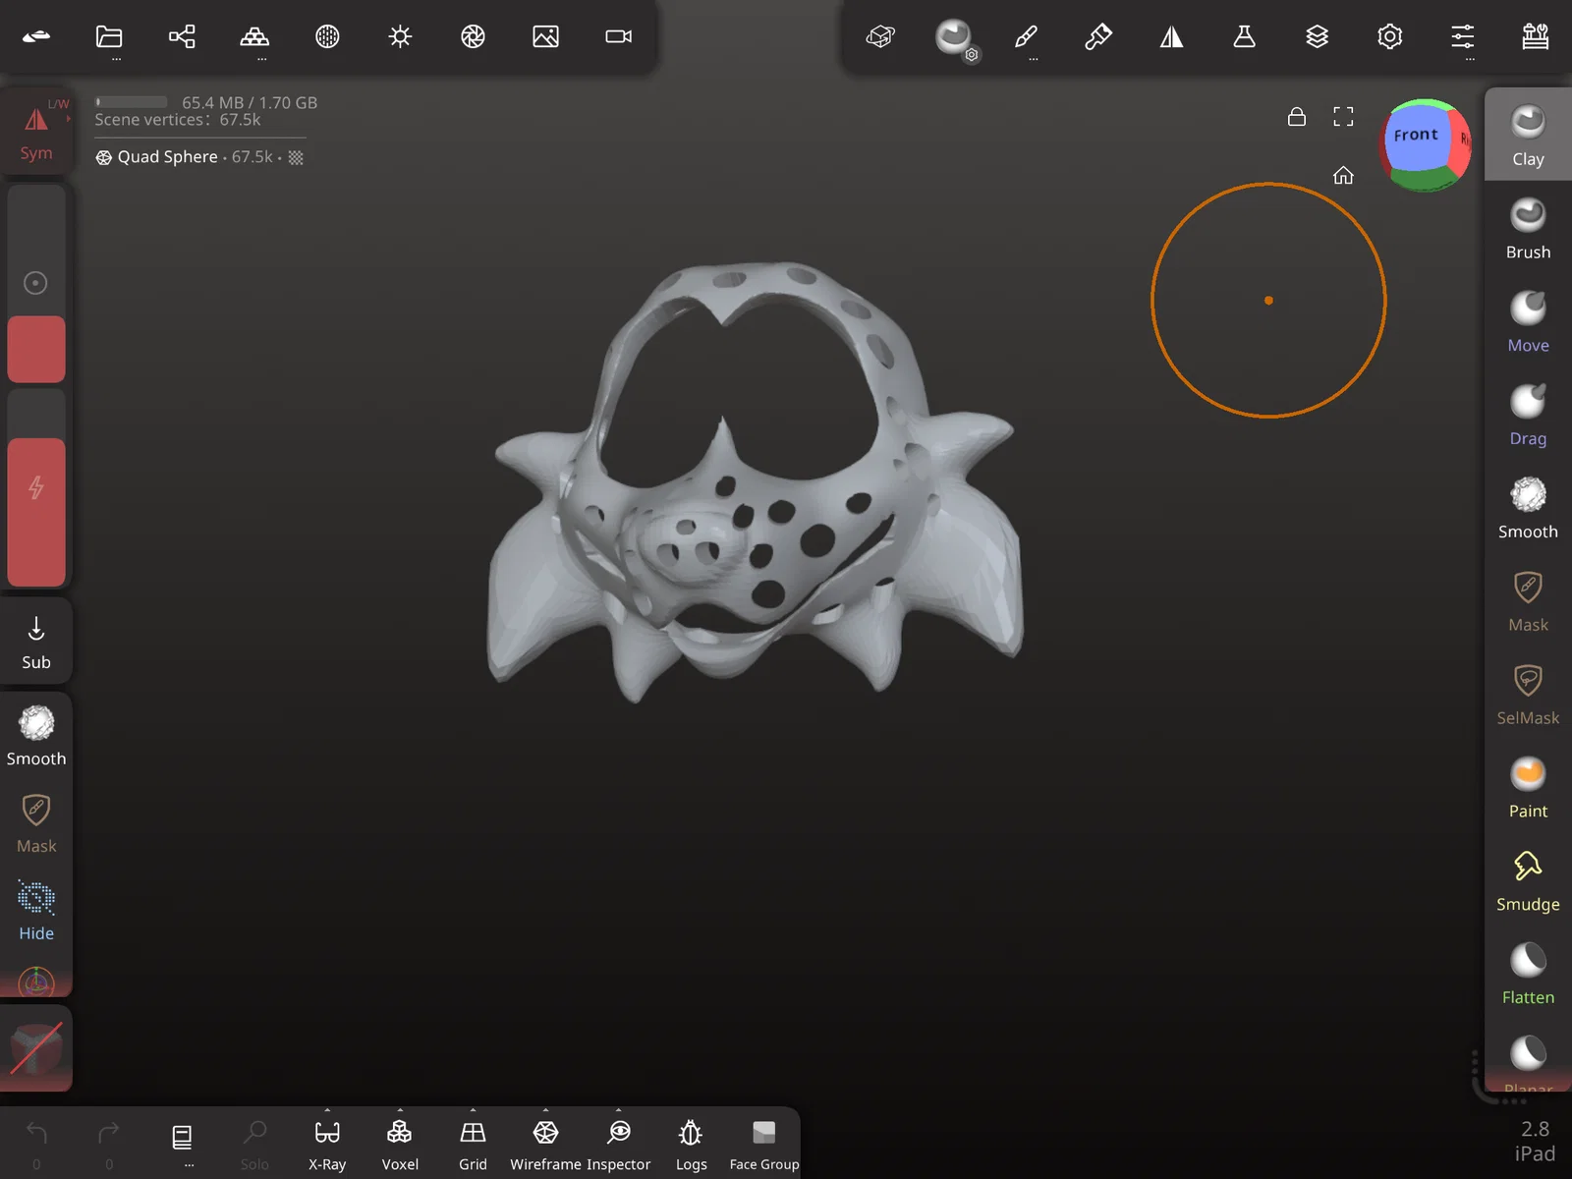Toggle the Grid display
The width and height of the screenshot is (1572, 1179).
473,1145
